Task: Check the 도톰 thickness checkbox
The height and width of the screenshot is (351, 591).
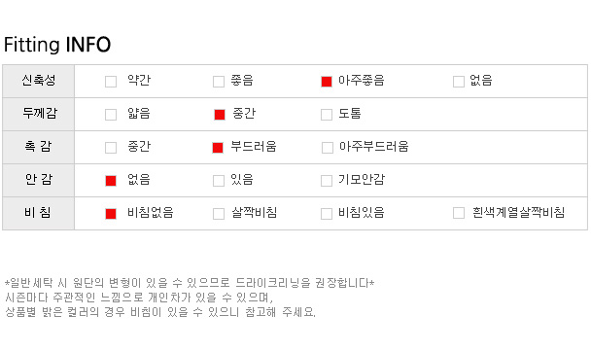Action: point(327,115)
